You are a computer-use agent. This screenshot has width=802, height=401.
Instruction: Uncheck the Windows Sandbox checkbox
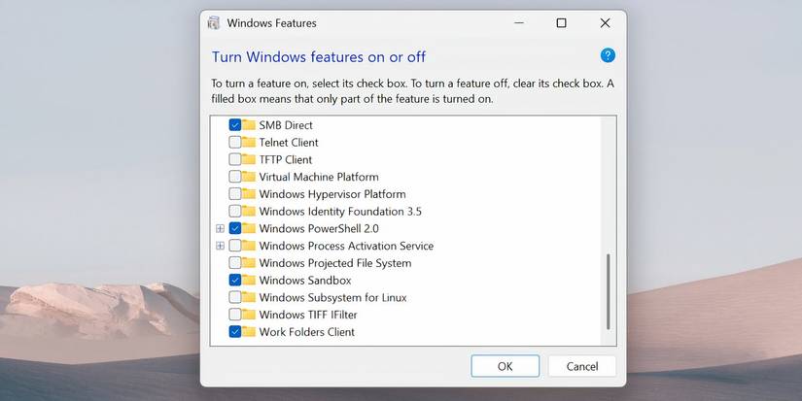coord(235,281)
